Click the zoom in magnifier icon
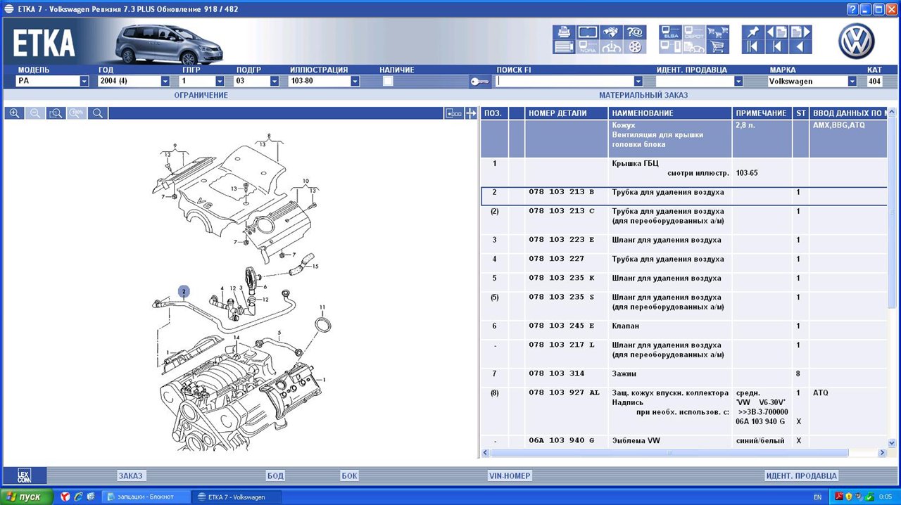Screen dimensions: 901x505 click(x=14, y=113)
